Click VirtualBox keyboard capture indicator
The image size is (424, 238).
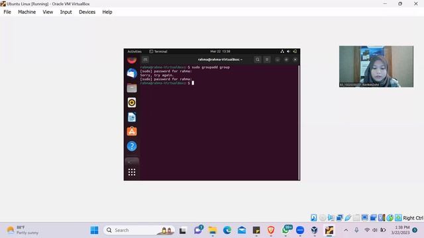398,218
